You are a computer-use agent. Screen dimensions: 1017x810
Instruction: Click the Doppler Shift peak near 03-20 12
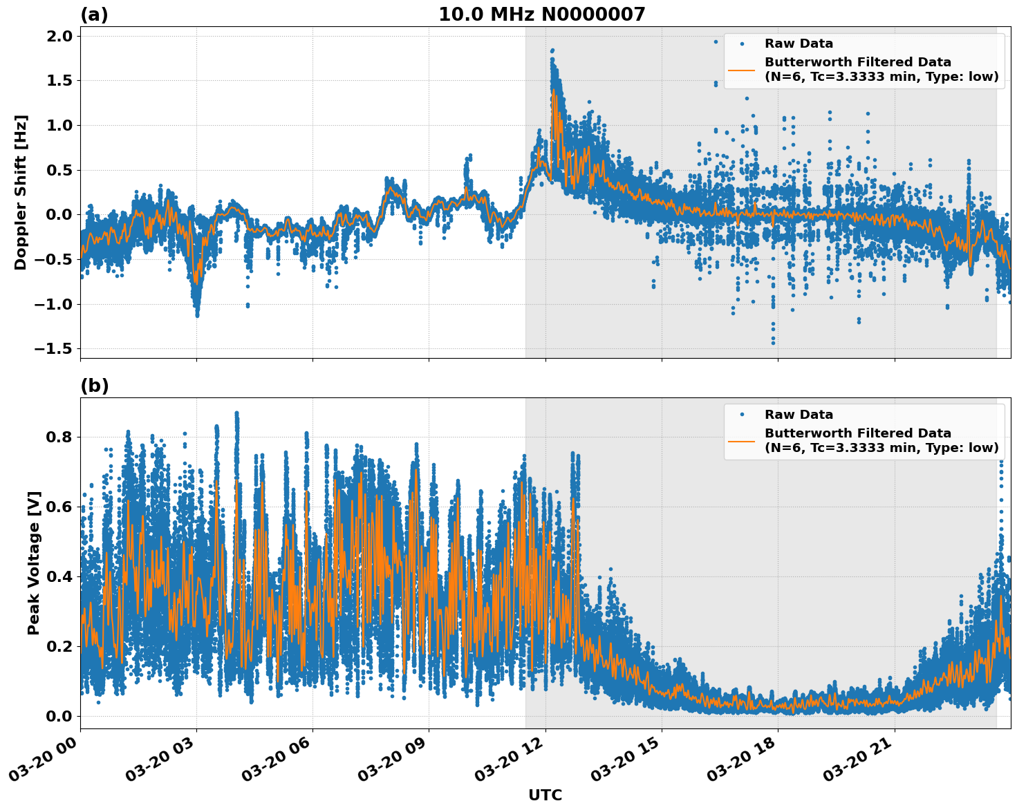(x=551, y=52)
